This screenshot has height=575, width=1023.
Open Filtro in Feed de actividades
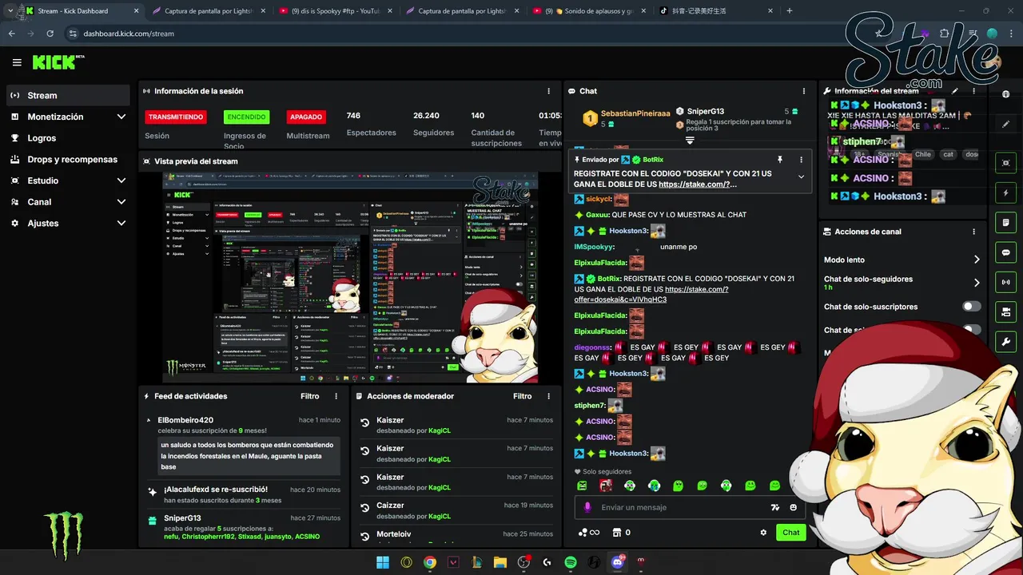(x=309, y=396)
